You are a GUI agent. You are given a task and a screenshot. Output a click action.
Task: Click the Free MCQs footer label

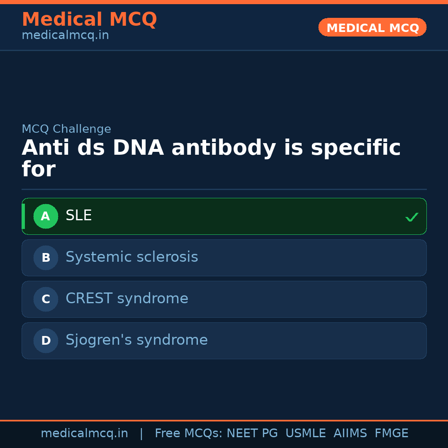tap(188, 433)
